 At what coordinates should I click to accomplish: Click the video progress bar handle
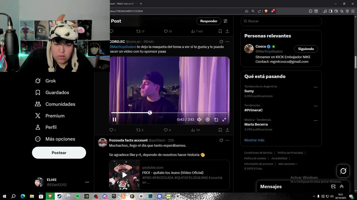[150, 112]
